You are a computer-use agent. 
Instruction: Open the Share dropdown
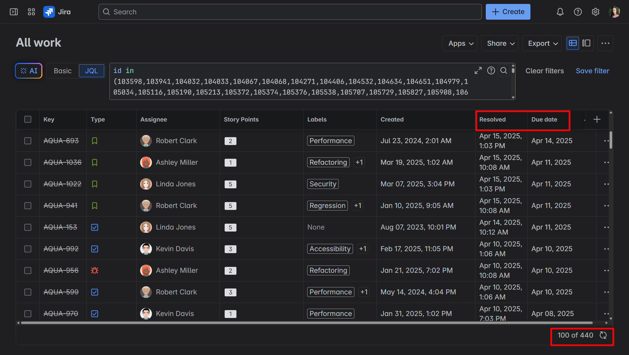click(x=500, y=43)
